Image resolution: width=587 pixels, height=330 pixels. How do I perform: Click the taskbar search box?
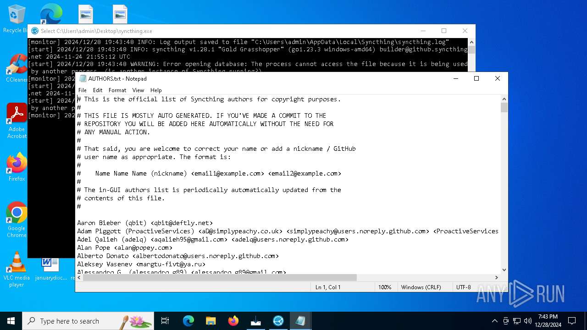(88, 321)
